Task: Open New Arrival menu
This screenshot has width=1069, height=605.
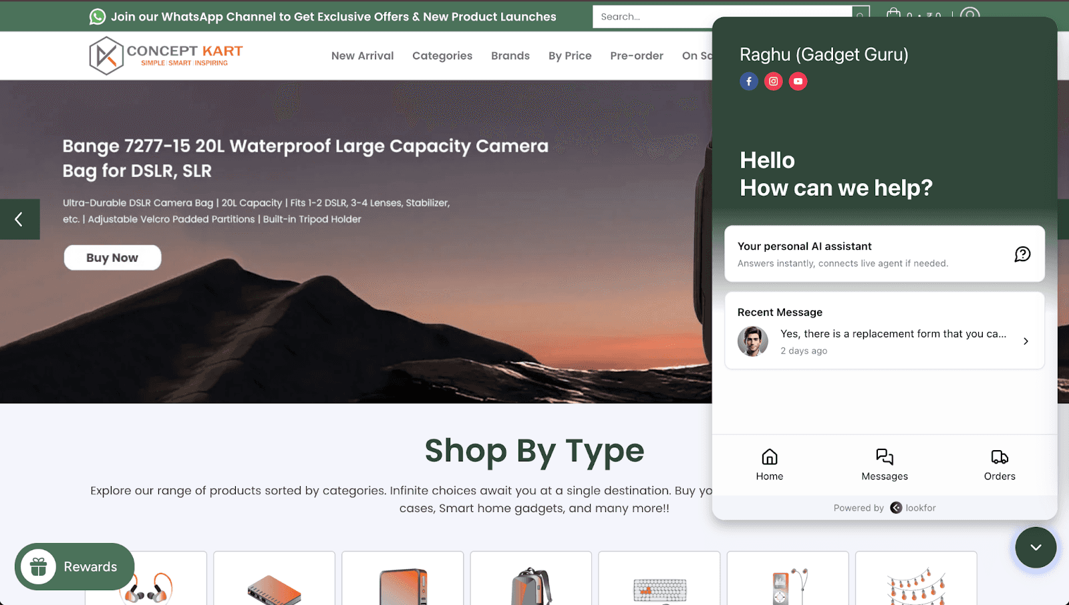Action: (362, 56)
